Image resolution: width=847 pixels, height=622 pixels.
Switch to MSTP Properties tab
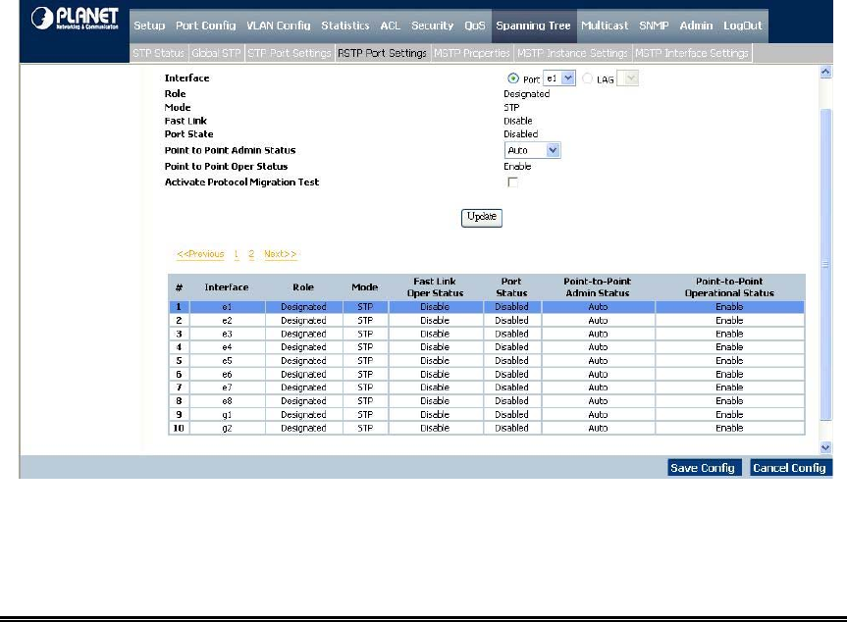pyautogui.click(x=471, y=53)
